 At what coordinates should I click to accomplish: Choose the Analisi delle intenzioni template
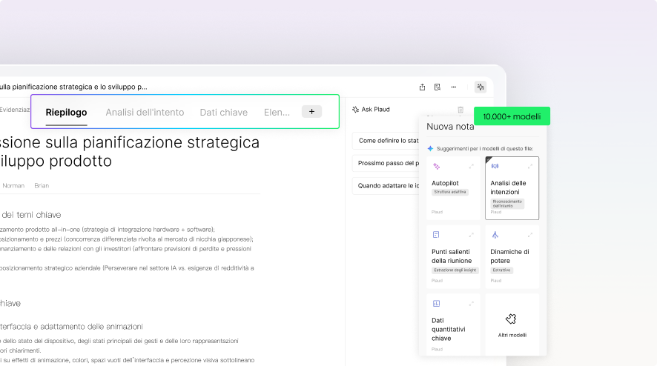(512, 188)
